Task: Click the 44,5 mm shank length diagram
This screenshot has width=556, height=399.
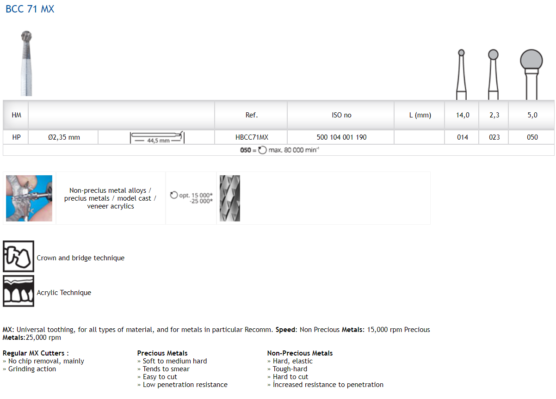Action: pos(157,137)
